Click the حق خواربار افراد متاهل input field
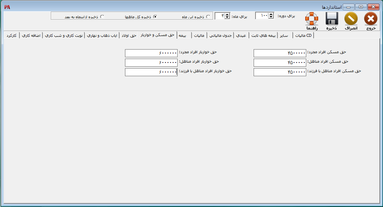 (151, 63)
